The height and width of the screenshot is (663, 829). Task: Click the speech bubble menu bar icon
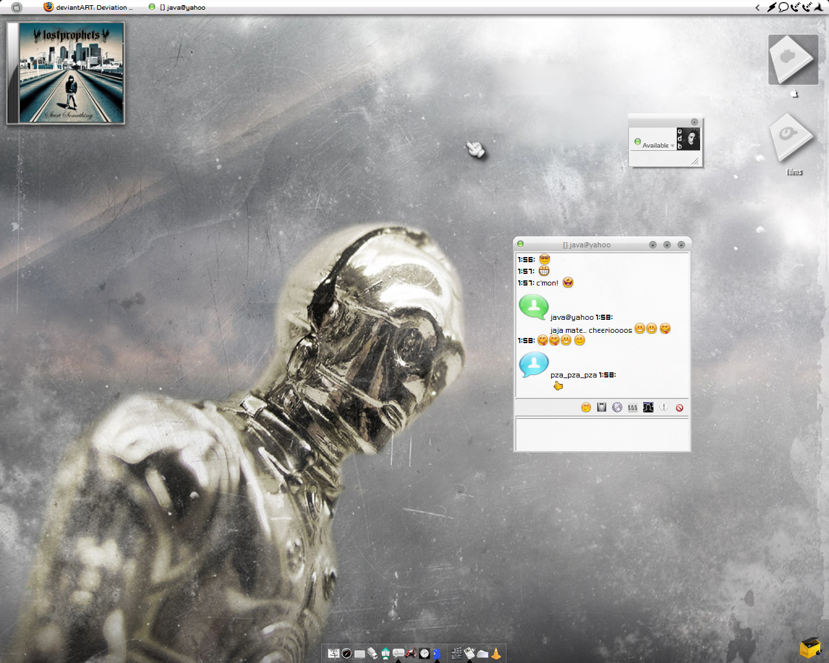point(783,7)
